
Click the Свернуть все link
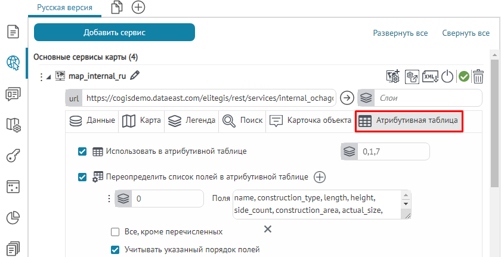click(465, 33)
